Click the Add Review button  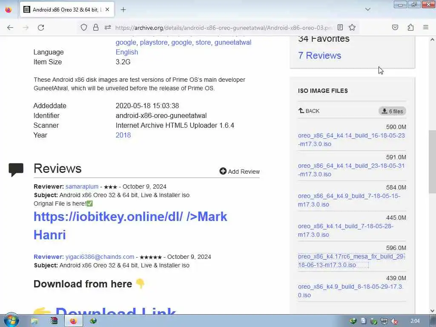click(x=239, y=171)
